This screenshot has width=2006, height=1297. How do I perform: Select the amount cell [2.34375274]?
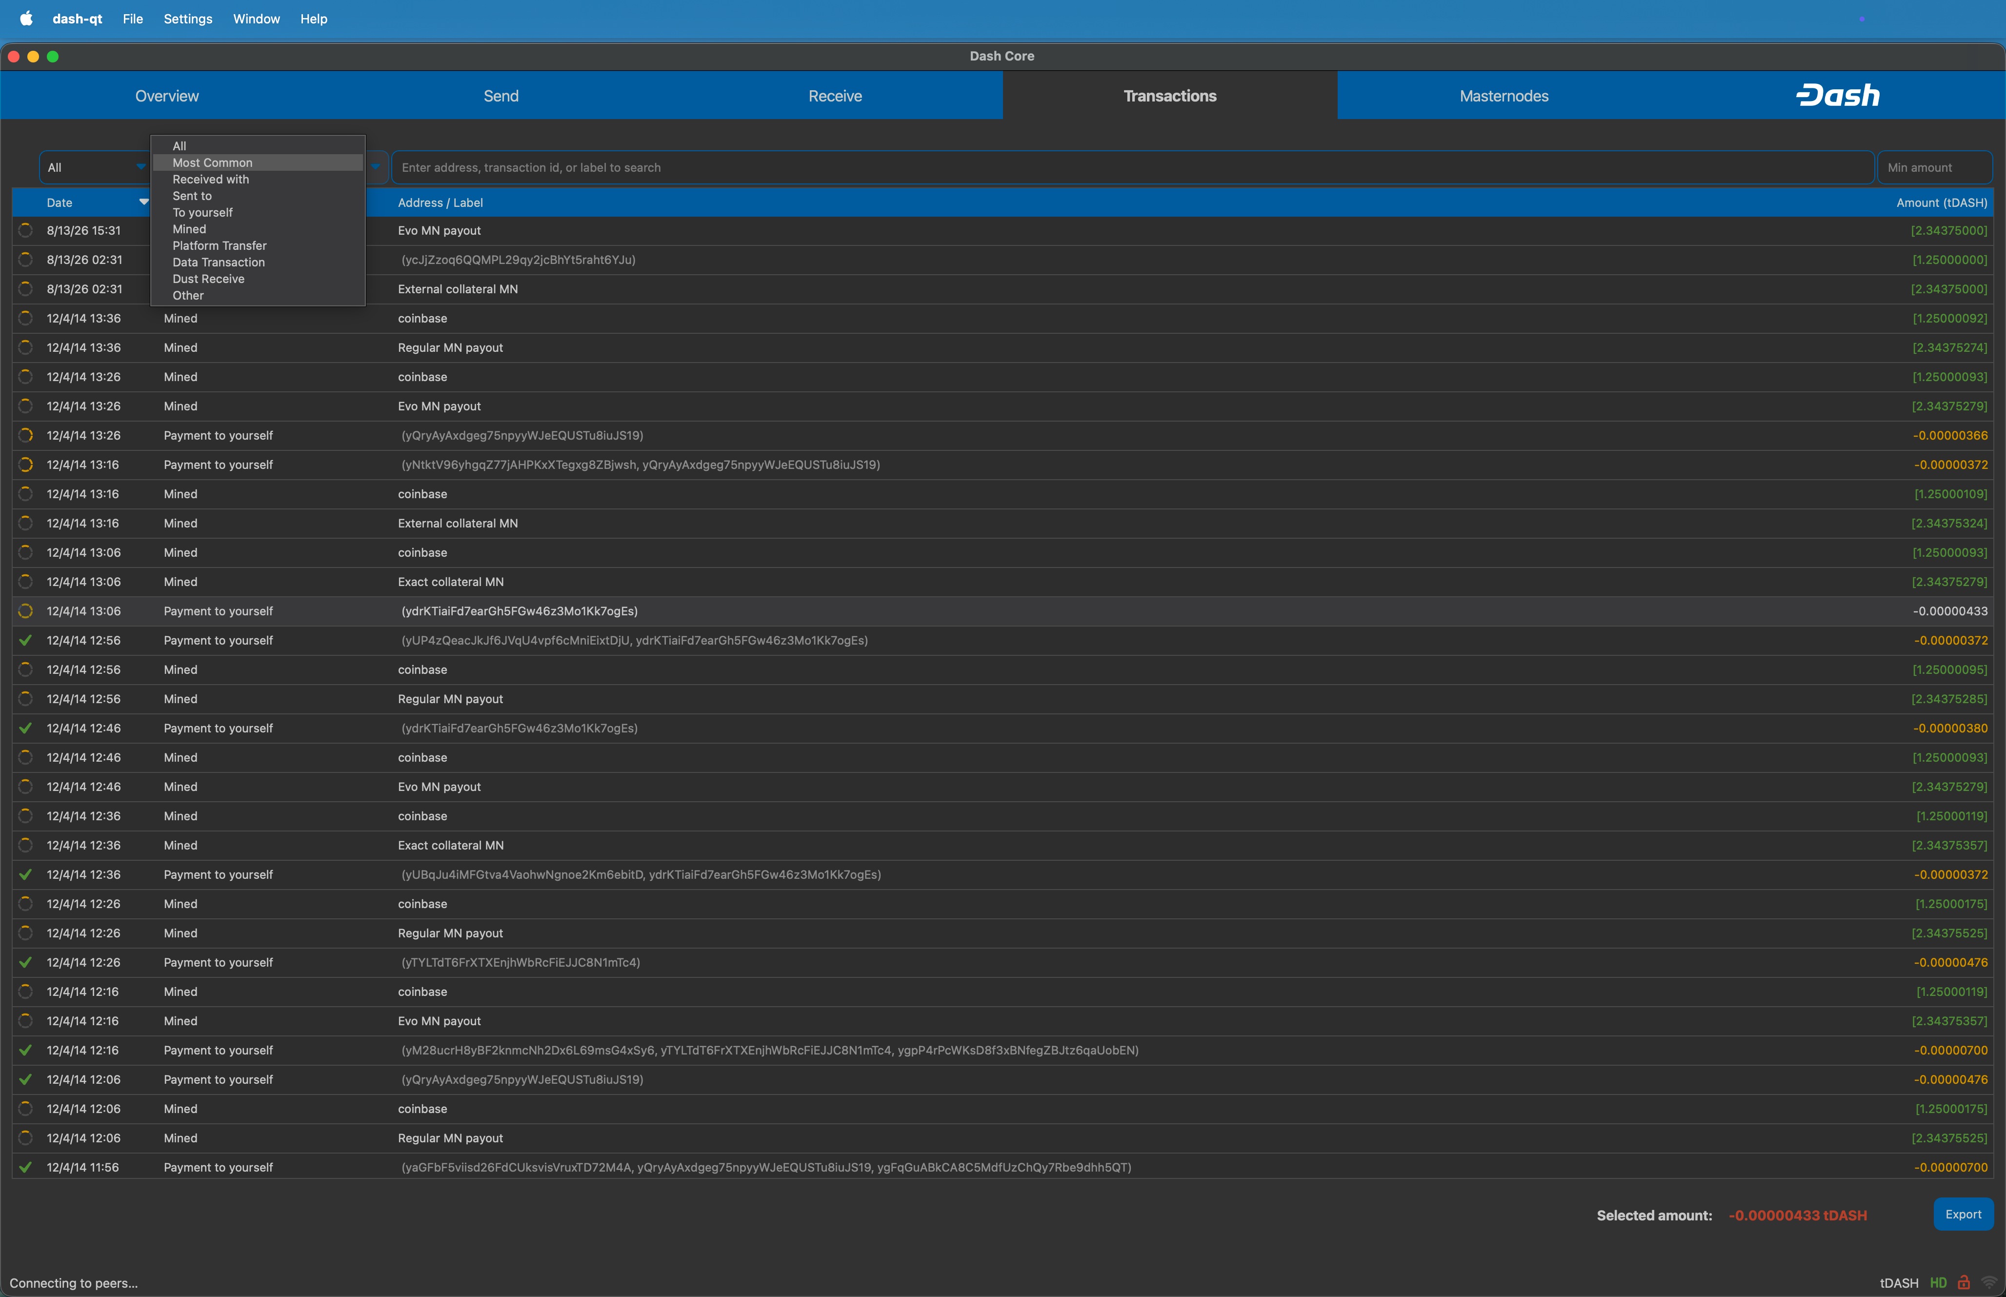pyautogui.click(x=1949, y=347)
